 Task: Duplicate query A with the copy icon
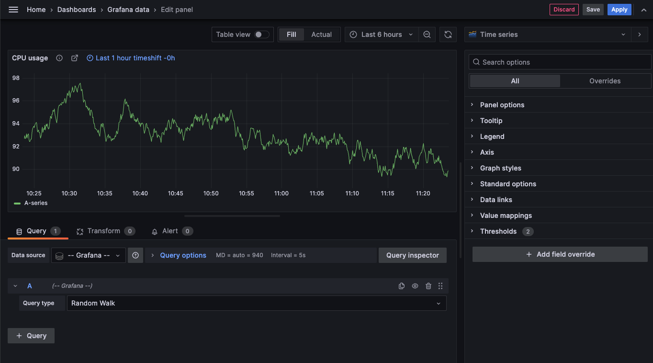pyautogui.click(x=402, y=286)
